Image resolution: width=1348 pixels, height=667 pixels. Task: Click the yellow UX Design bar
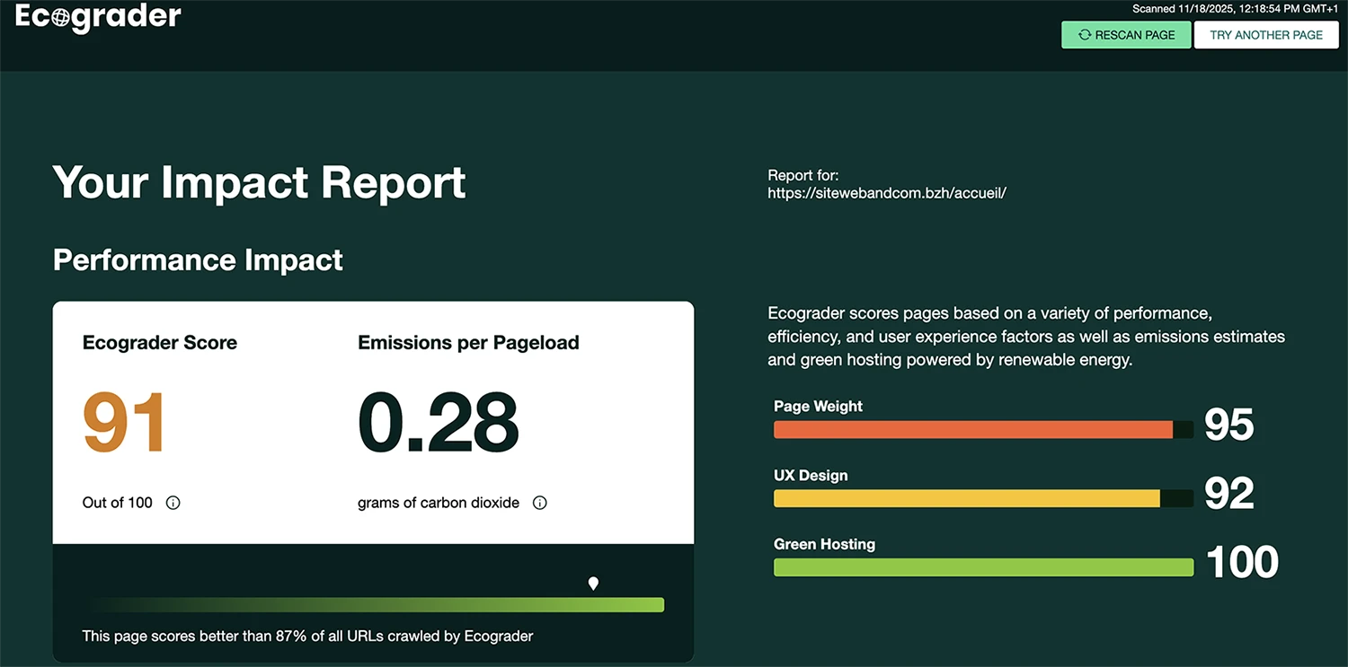pos(967,499)
